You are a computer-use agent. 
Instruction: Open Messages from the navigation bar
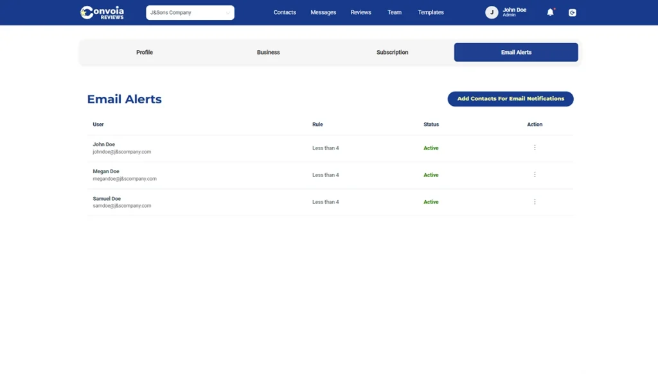(323, 12)
